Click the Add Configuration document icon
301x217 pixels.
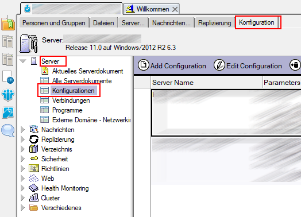[x=143, y=65]
